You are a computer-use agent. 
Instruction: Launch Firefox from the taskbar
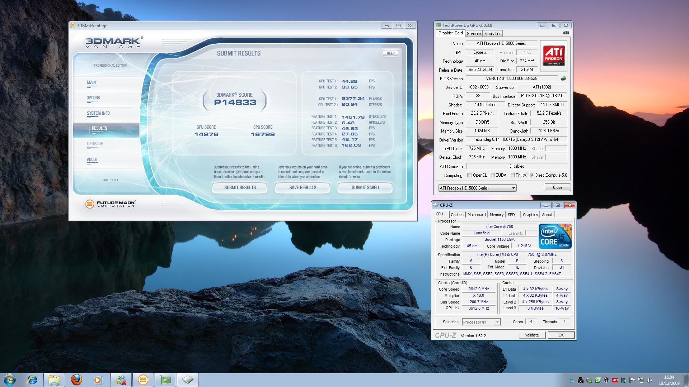pos(76,380)
